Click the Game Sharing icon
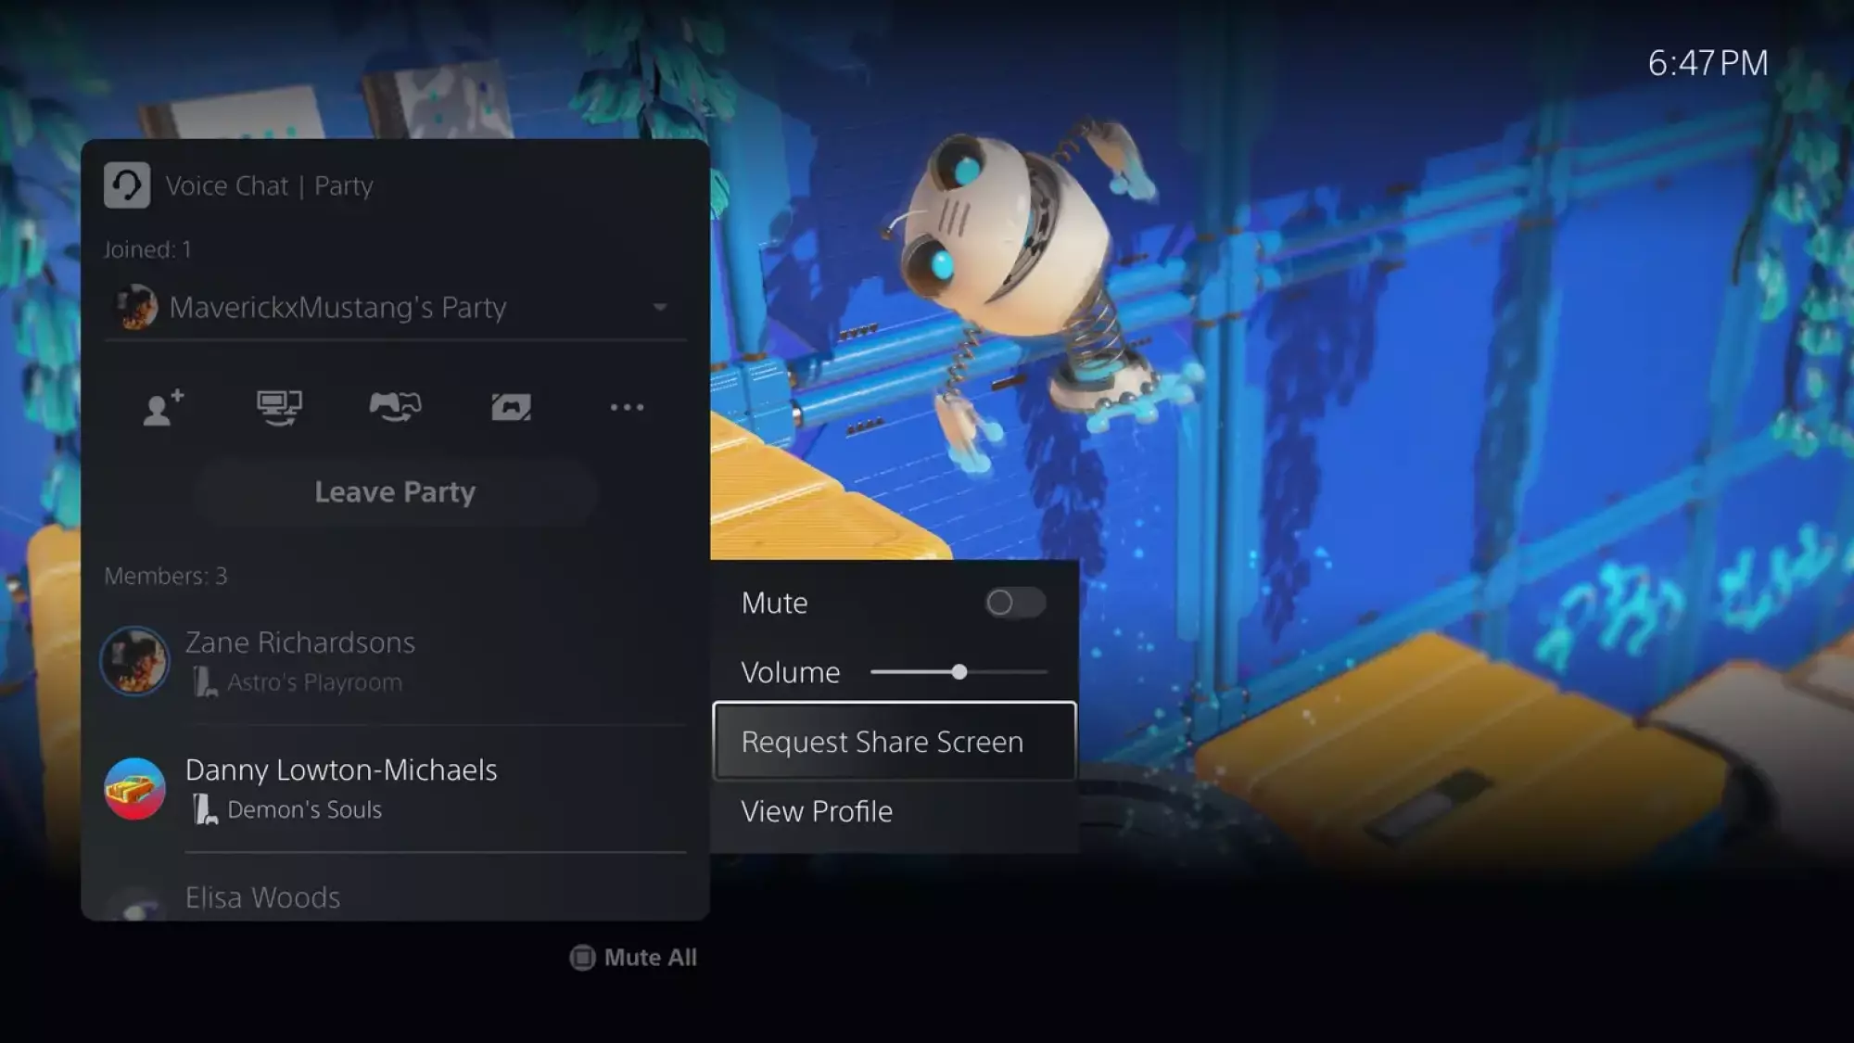 coord(395,408)
